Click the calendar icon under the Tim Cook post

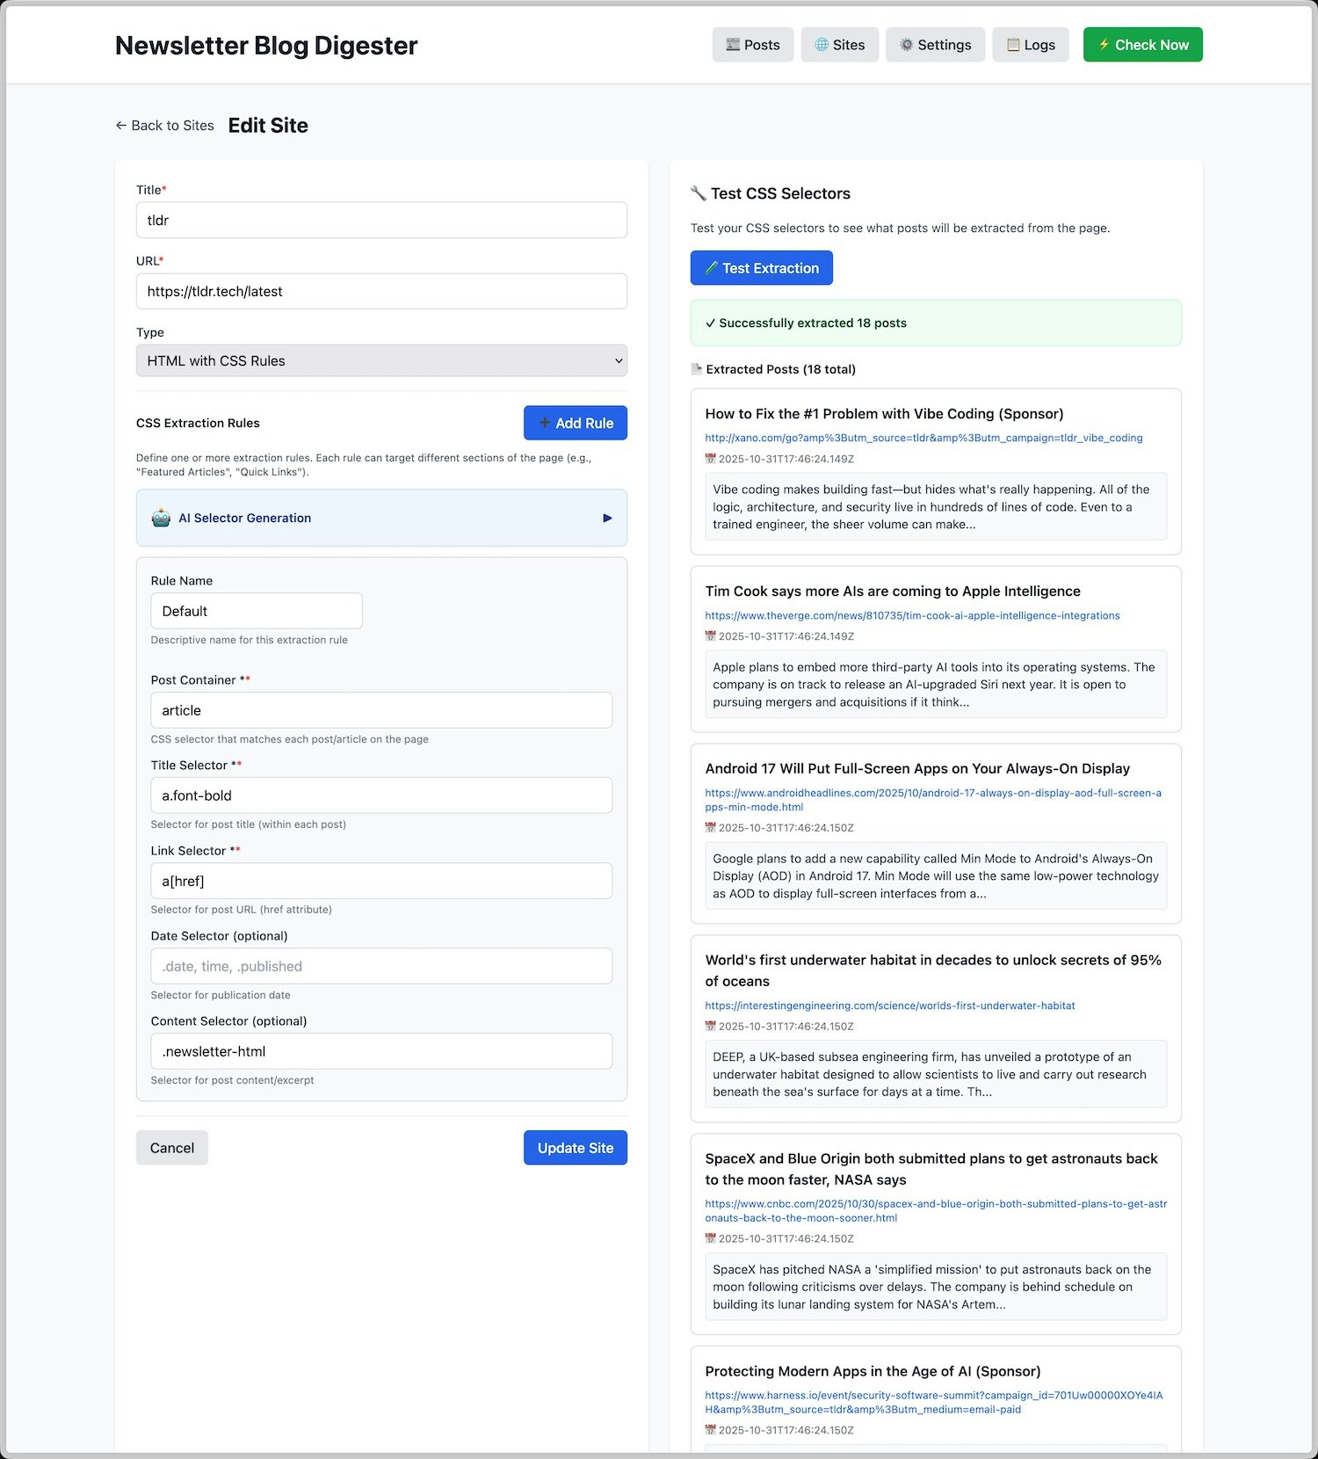pos(711,635)
